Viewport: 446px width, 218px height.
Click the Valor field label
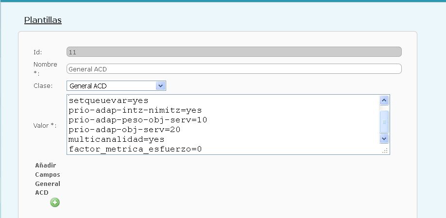click(45, 125)
